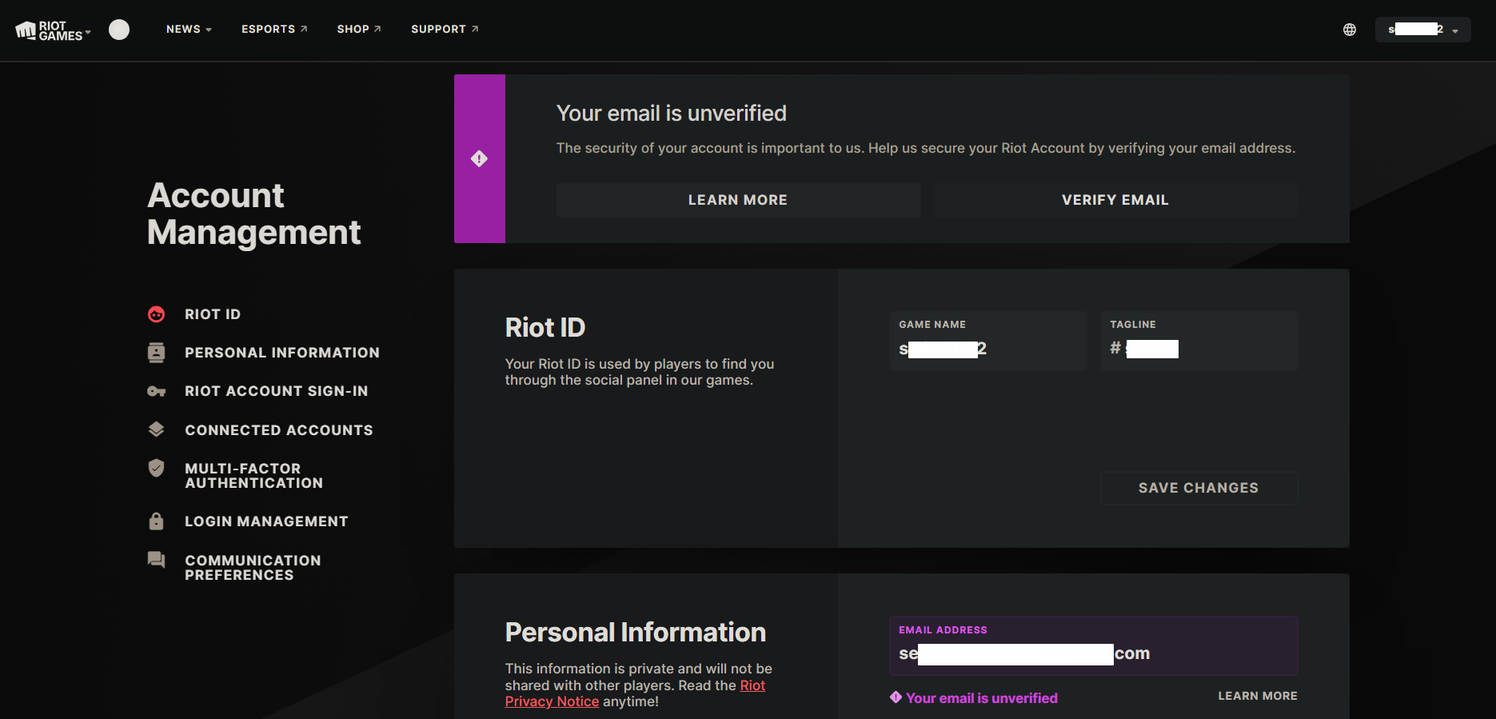Expand the News dropdown menu

189,30
